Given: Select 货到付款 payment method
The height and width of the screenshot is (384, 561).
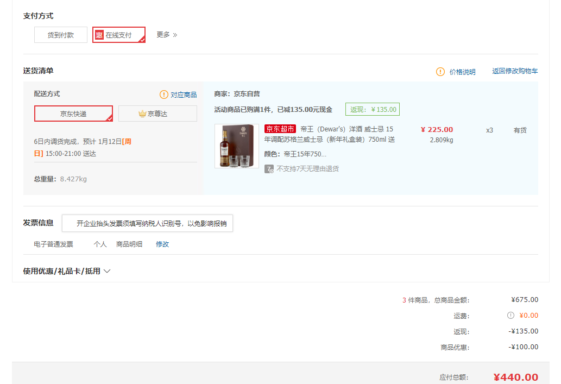Looking at the screenshot, I should point(61,35).
